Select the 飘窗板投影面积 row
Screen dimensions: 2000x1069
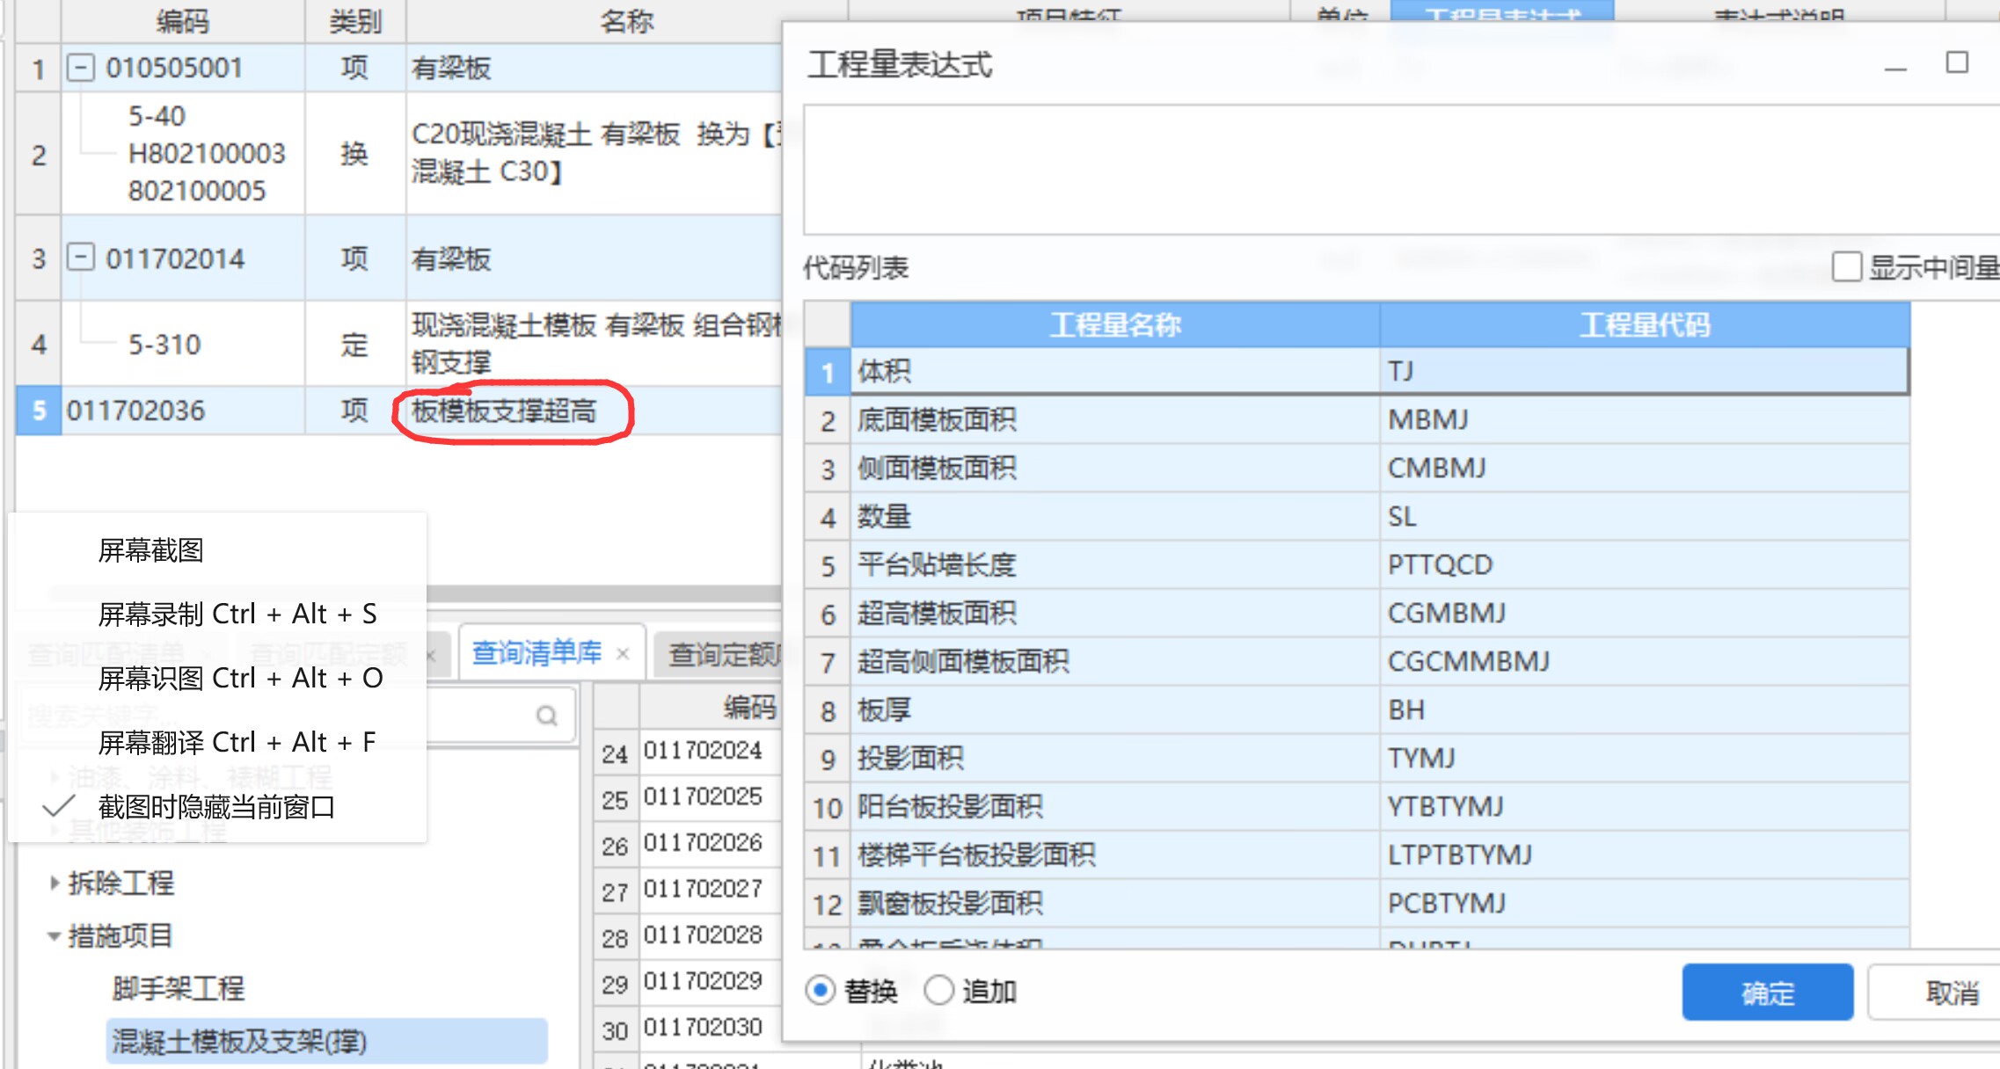pos(1357,903)
